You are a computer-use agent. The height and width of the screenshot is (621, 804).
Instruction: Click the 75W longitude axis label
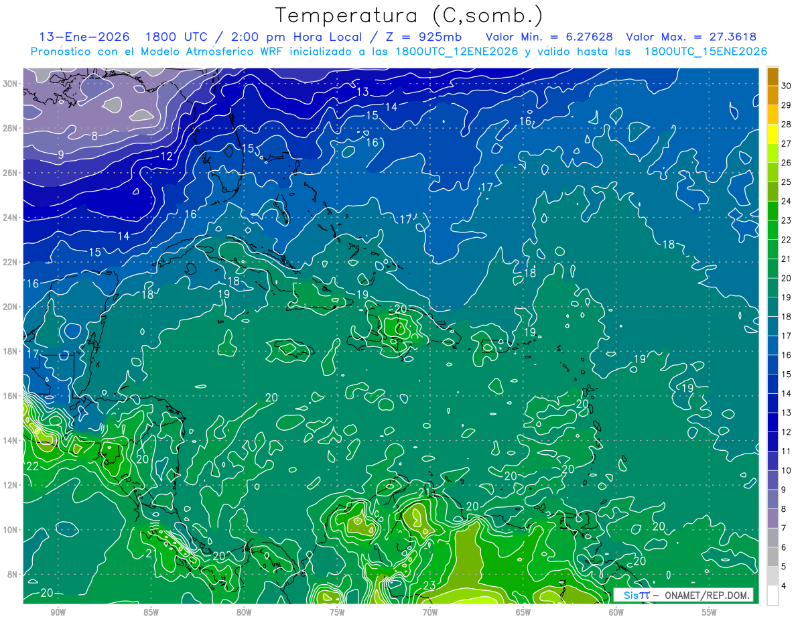[x=337, y=612]
